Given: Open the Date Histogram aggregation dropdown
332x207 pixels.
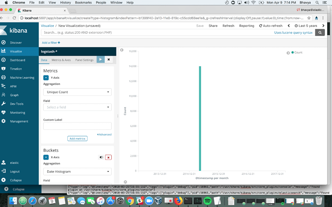Looking at the screenshot, I should coord(77,171).
